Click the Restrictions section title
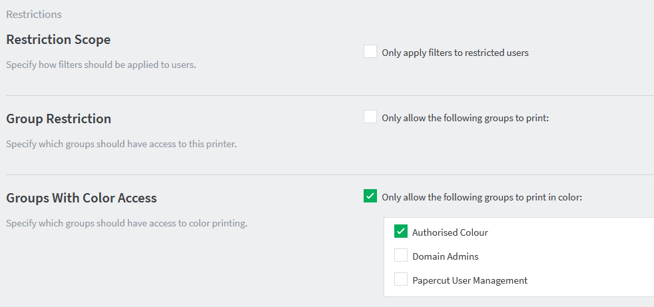Viewport: 654px width, 307px height. pyautogui.click(x=34, y=15)
